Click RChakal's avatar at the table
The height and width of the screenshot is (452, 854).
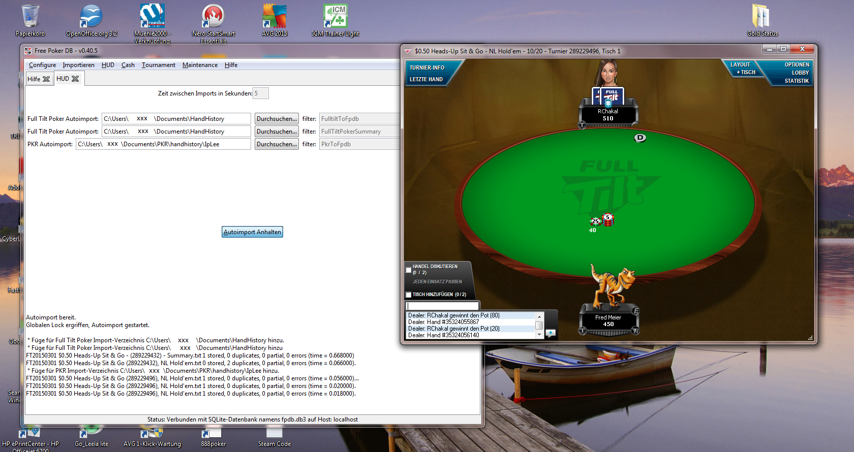[607, 74]
